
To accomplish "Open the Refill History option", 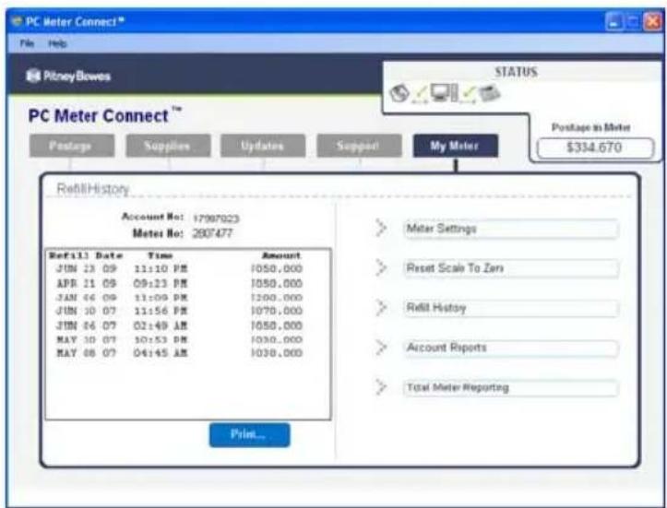I will click(x=511, y=308).
